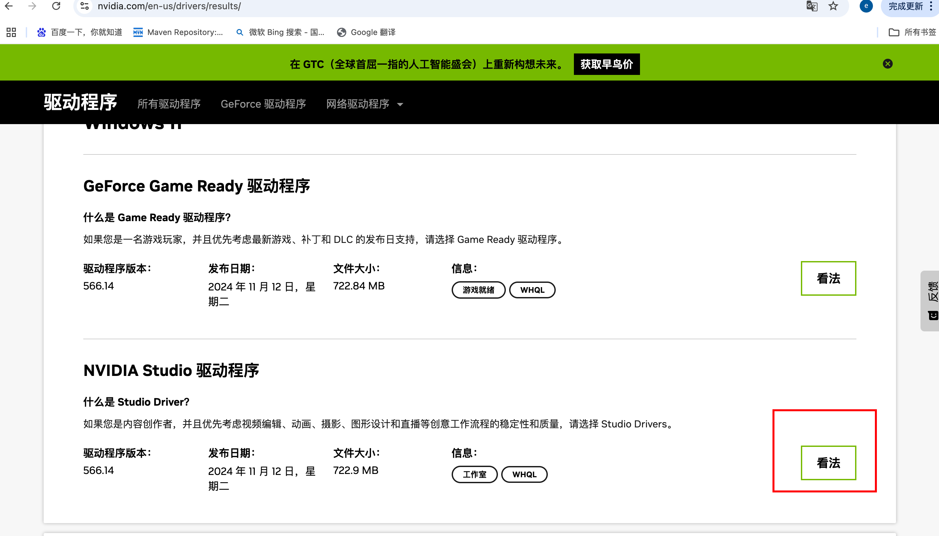View the Game Ready driver details

pos(828,278)
